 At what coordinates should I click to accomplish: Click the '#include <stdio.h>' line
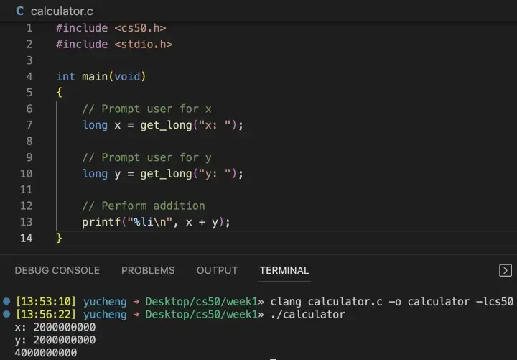point(114,45)
